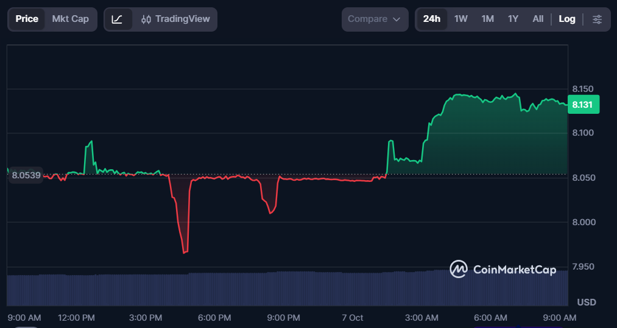Switch chart to Mkt Cap view
Image resolution: width=617 pixels, height=328 pixels.
71,19
